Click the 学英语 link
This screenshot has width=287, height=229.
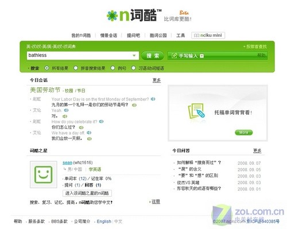(95, 169)
